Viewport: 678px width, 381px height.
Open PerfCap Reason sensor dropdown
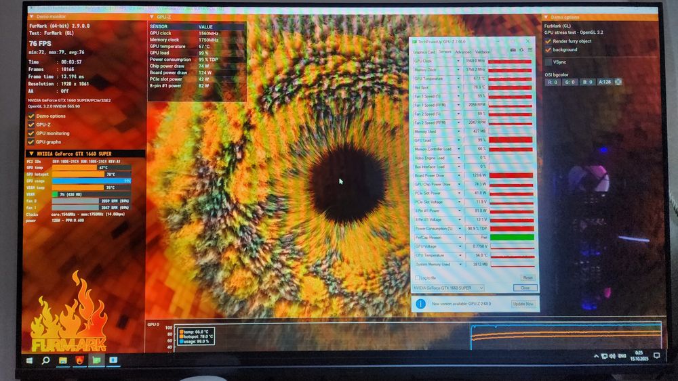click(460, 238)
